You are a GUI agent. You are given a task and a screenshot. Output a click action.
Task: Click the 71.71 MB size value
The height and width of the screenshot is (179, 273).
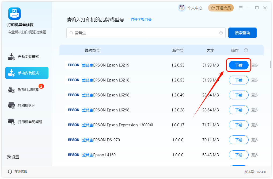coord(210,125)
